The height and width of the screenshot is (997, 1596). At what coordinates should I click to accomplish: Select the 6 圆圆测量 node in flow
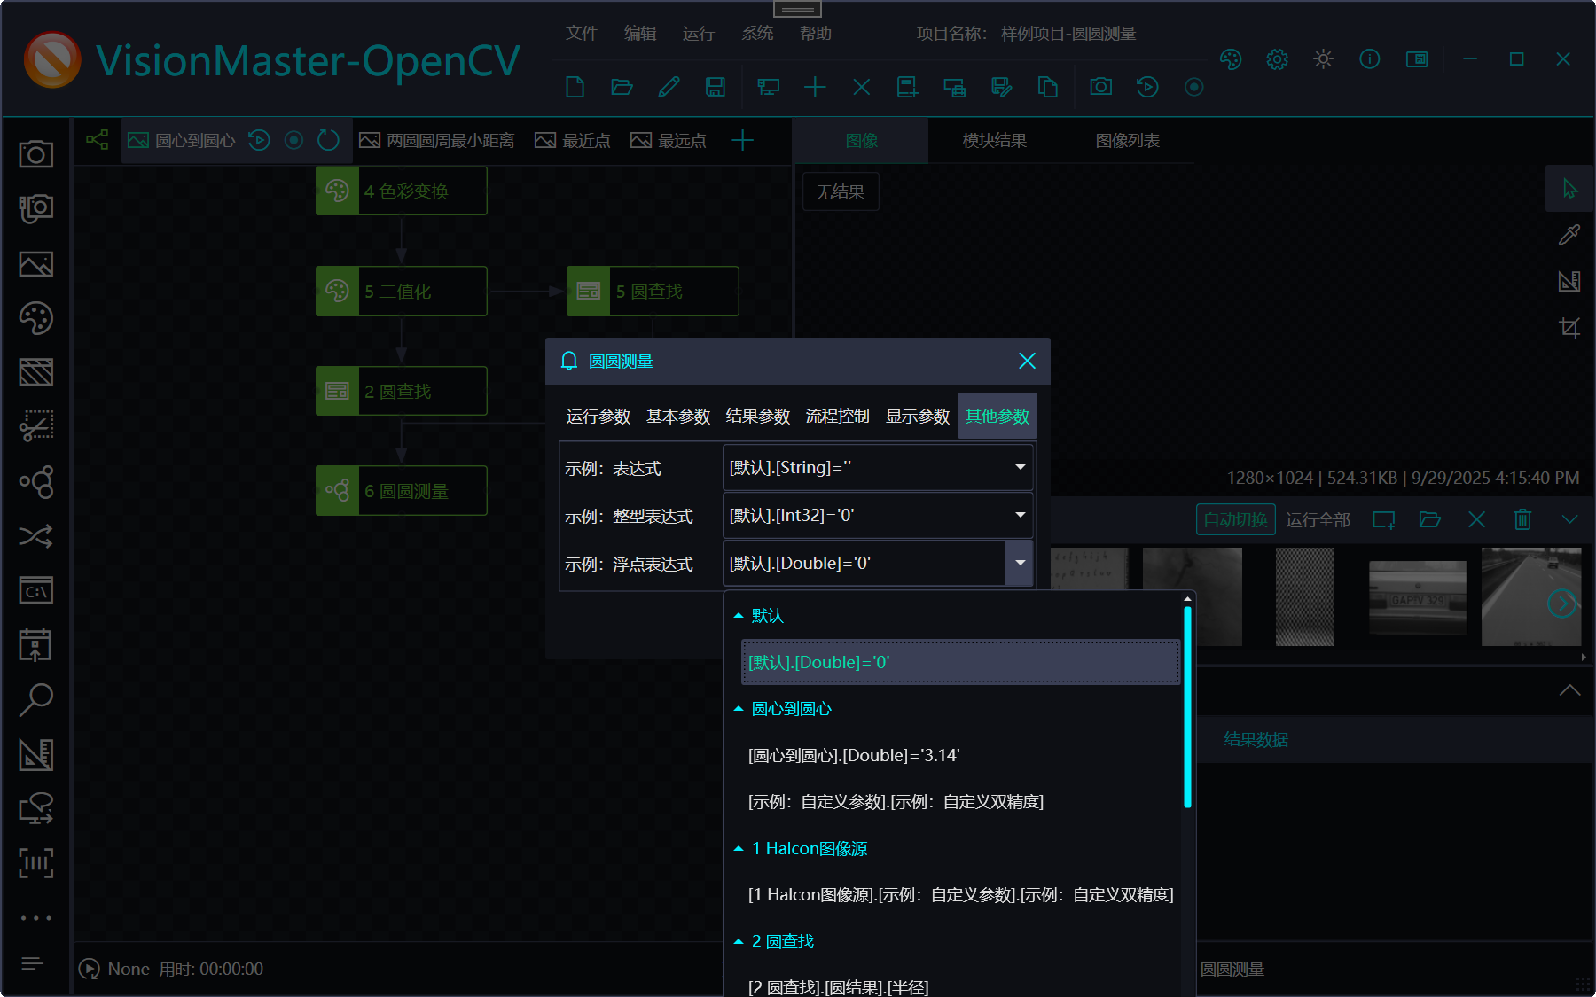[x=402, y=490]
